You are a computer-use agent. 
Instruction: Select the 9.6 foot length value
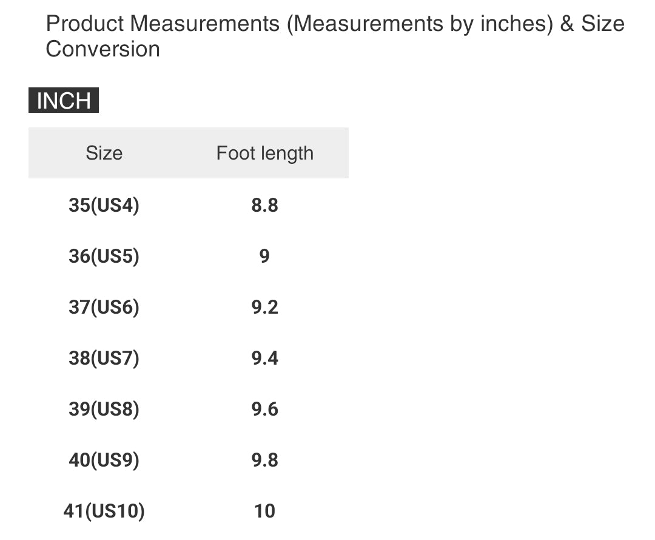point(265,410)
